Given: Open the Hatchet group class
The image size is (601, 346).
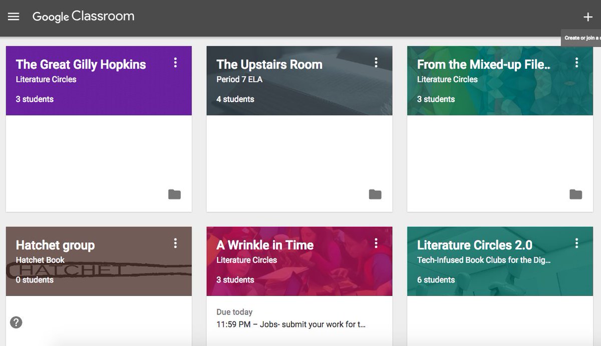Looking at the screenshot, I should point(55,245).
